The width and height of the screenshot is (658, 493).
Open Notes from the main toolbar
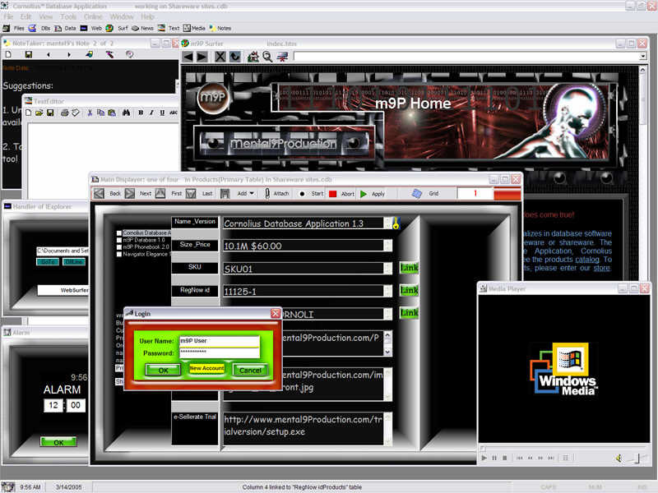[x=220, y=28]
